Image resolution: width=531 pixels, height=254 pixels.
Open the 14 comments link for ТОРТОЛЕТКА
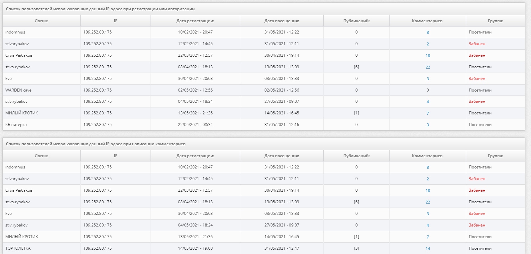[x=428, y=249]
